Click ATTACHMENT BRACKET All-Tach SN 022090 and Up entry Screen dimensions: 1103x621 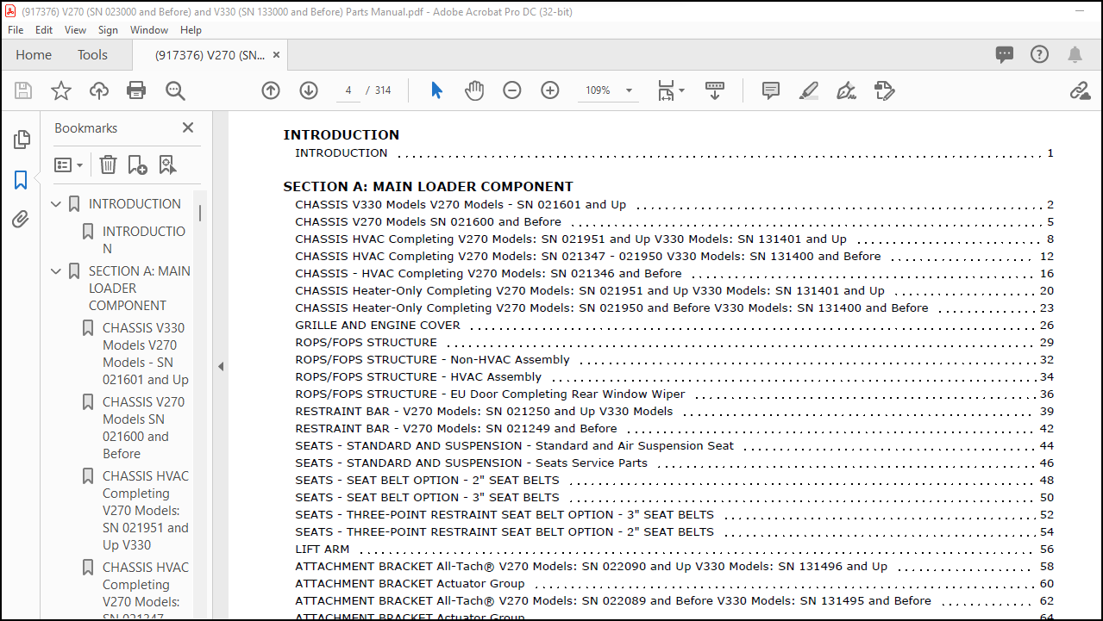[591, 567]
